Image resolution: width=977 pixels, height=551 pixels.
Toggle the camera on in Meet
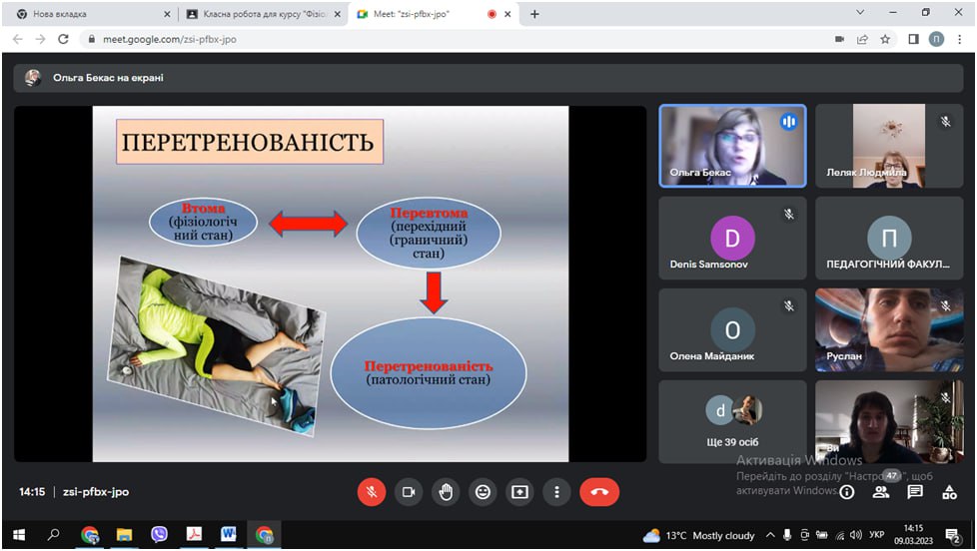coord(408,492)
